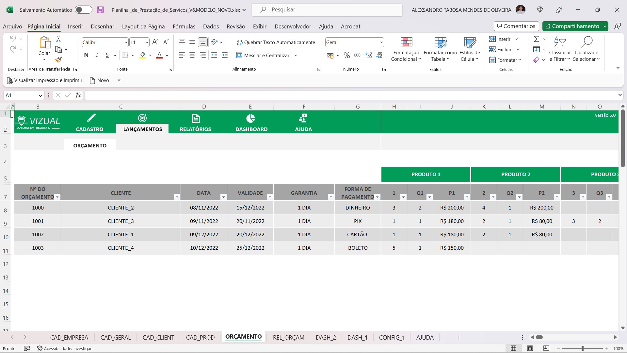Click the vertical scrollbar thumb
Screen dimensions: 627x353
tap(623, 139)
